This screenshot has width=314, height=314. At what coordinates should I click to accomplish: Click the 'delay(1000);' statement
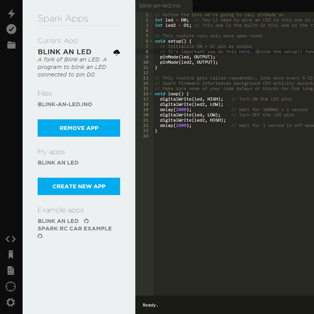[175, 125]
